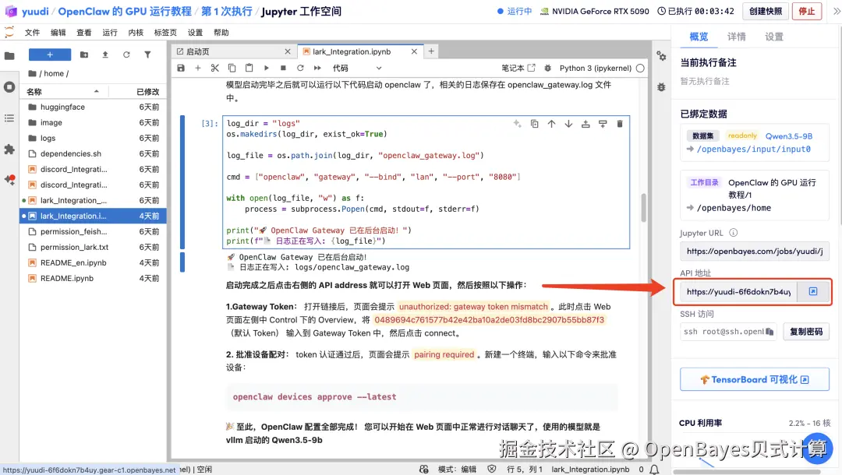Open TensorBoard 可视化 button
The height and width of the screenshot is (475, 842).
755,379
